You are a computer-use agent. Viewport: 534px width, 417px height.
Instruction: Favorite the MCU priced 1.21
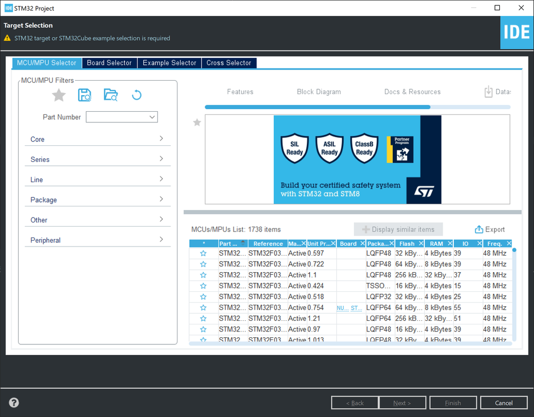coord(203,319)
